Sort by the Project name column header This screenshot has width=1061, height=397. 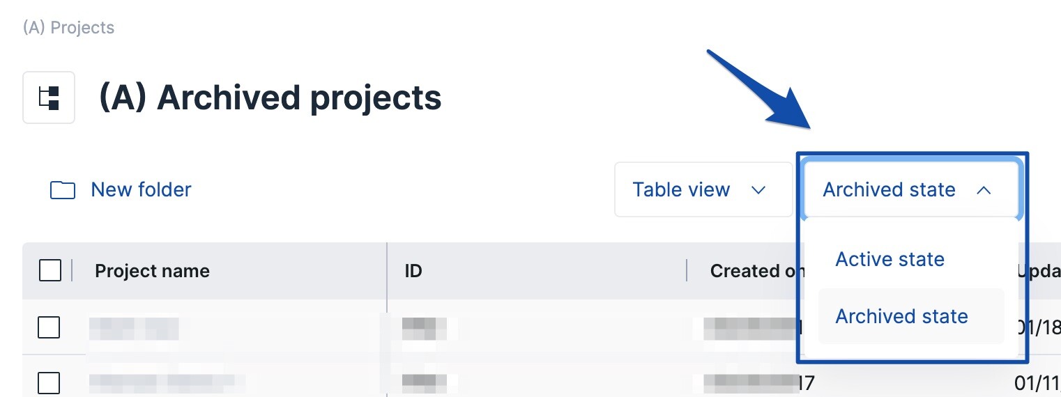click(152, 271)
